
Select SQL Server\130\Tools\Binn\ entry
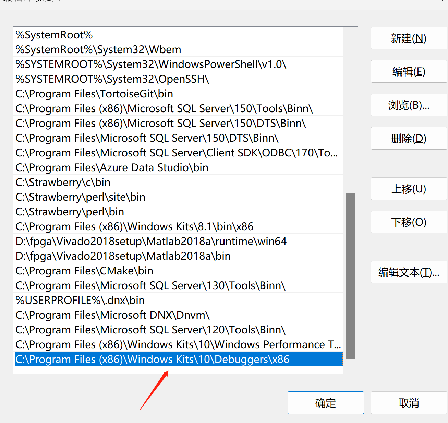click(179, 285)
